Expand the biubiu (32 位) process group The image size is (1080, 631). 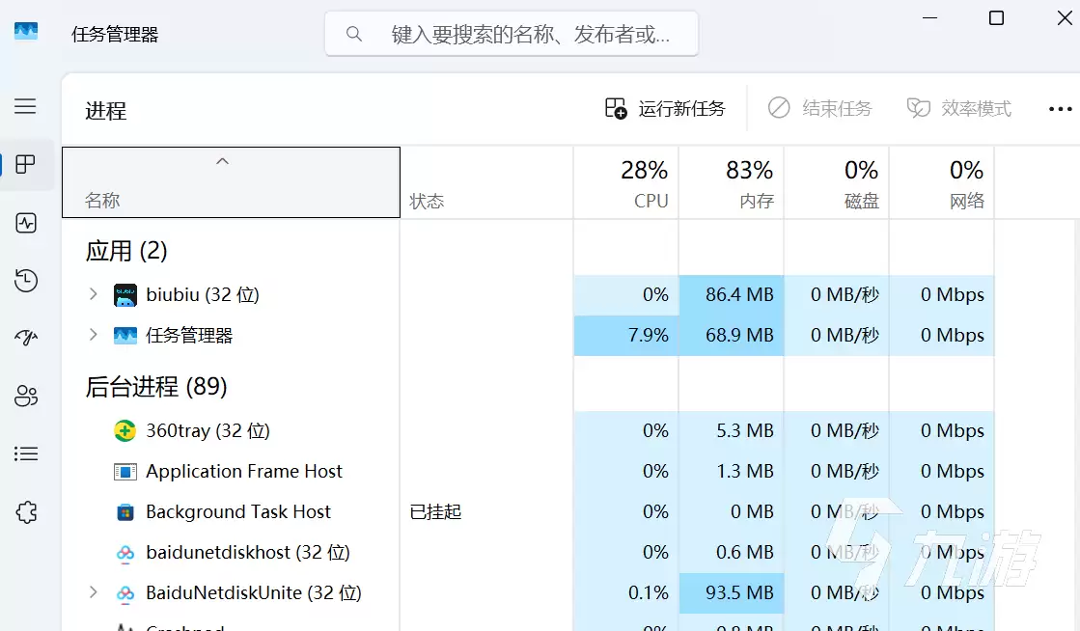pos(93,294)
